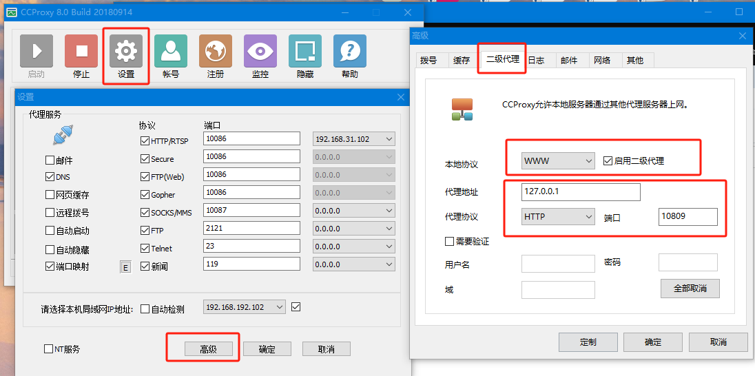Toggle the DNS checkbox

point(50,177)
